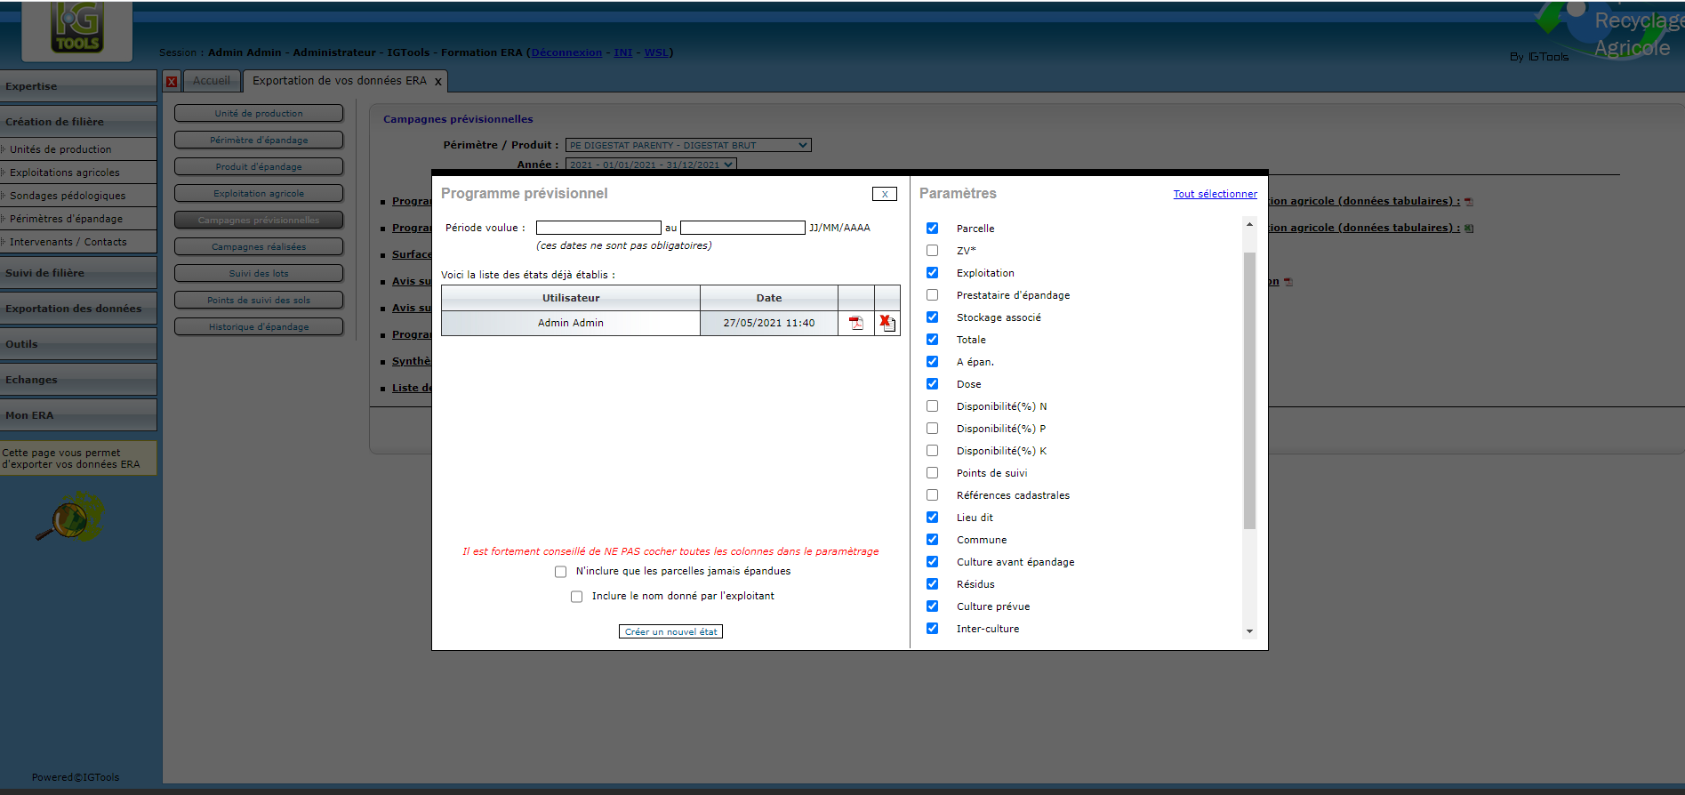Check "N'inclure que les parcelles jamais épandues"
This screenshot has height=795, width=1685.
coord(560,572)
